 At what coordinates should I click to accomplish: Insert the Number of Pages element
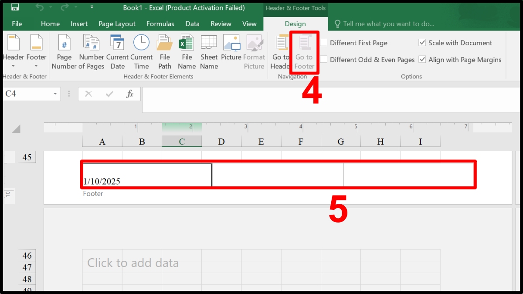click(x=91, y=48)
